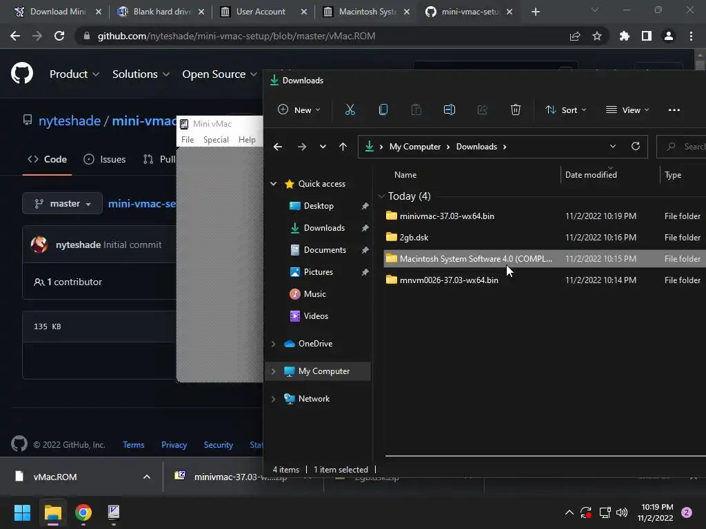Click the Delete trash can icon
Image resolution: width=706 pixels, height=529 pixels.
516,110
